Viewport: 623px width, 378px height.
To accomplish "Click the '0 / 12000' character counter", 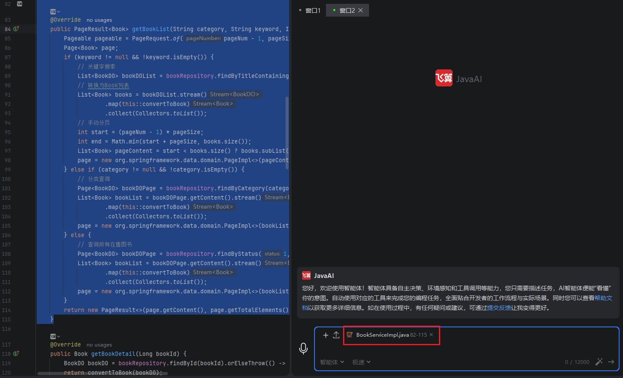I will 577,362.
